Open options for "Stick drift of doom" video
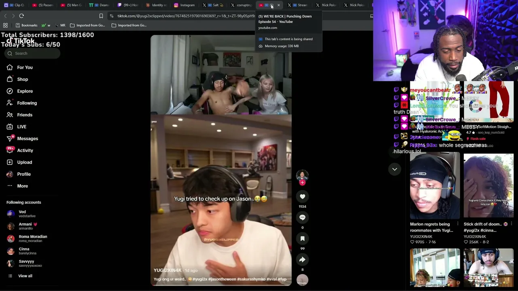This screenshot has width=518, height=291. click(x=512, y=224)
